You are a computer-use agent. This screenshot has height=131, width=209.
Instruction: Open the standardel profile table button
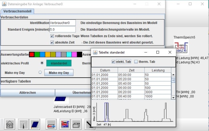tap(59, 63)
